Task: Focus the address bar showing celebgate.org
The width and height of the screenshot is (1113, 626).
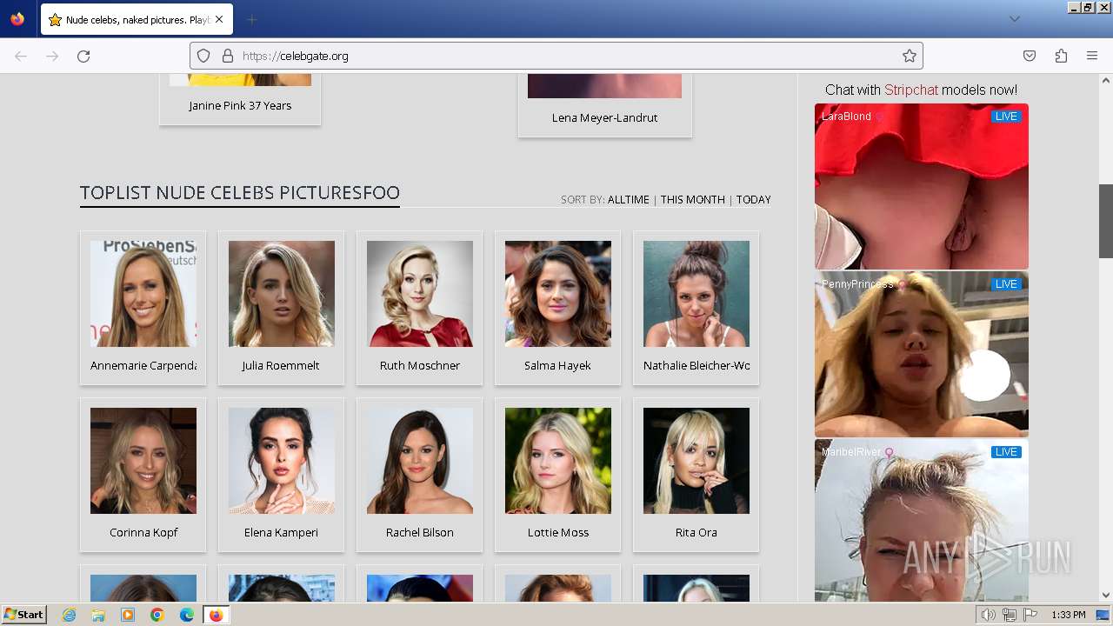Action: 556,56
